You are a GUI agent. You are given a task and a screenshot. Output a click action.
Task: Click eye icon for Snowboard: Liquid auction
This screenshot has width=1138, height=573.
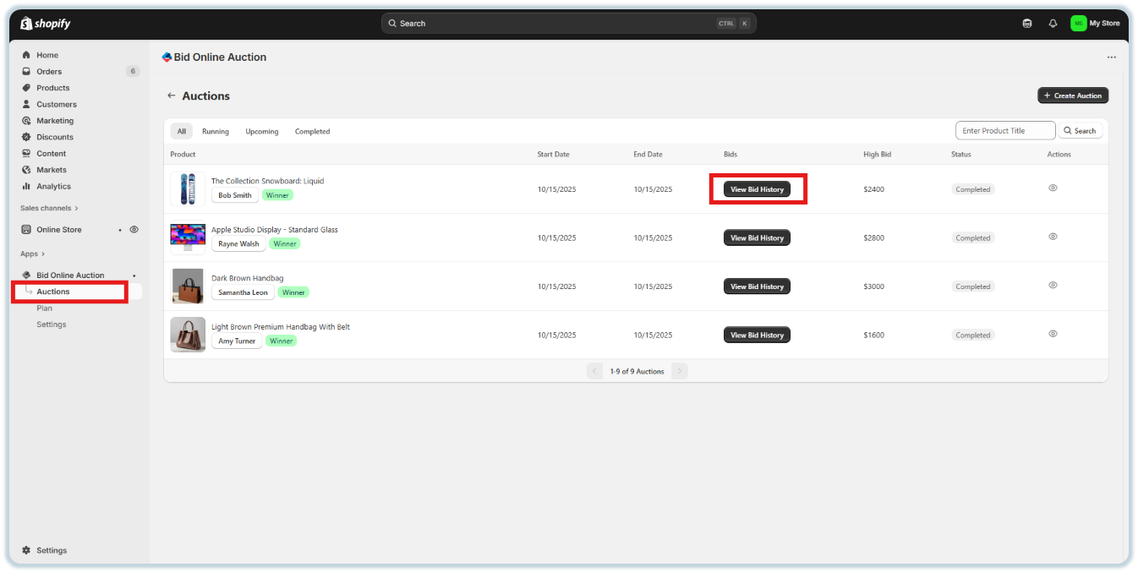pos(1053,188)
